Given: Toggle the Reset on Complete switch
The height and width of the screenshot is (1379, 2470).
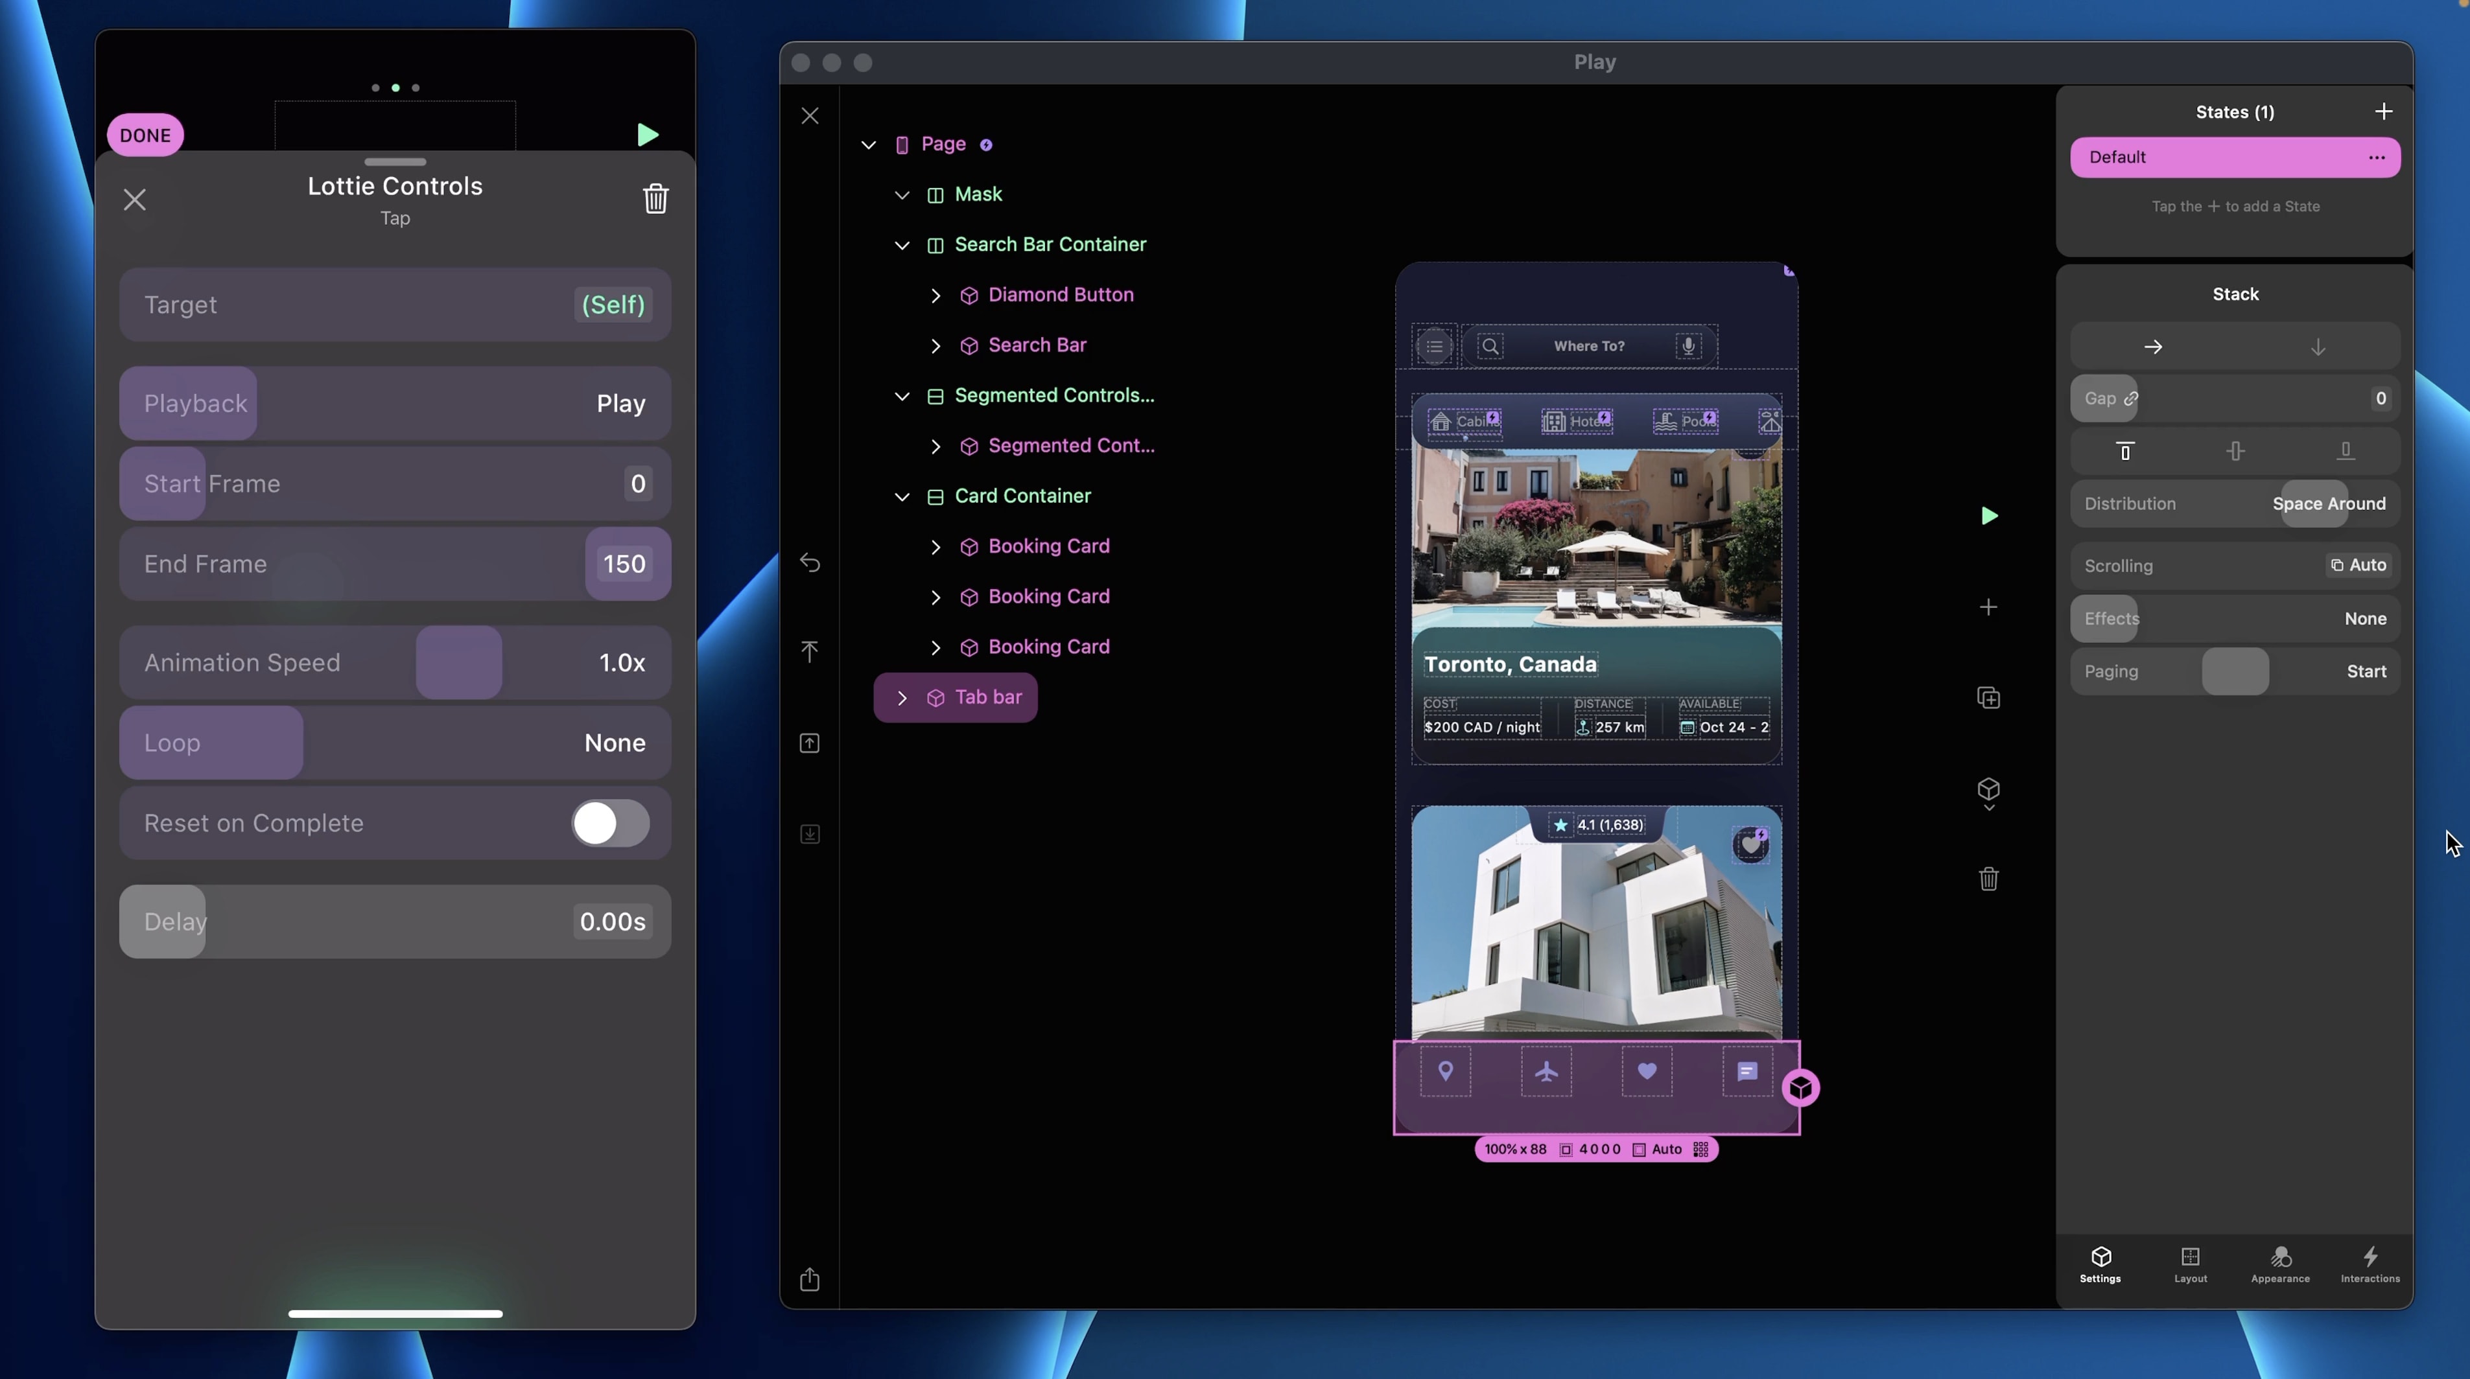Looking at the screenshot, I should (610, 823).
